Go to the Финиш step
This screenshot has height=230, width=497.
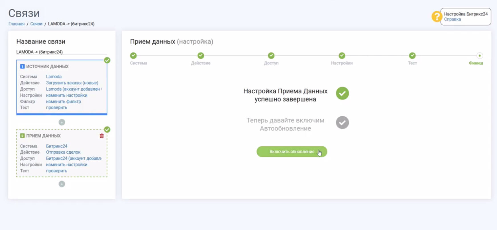(480, 56)
